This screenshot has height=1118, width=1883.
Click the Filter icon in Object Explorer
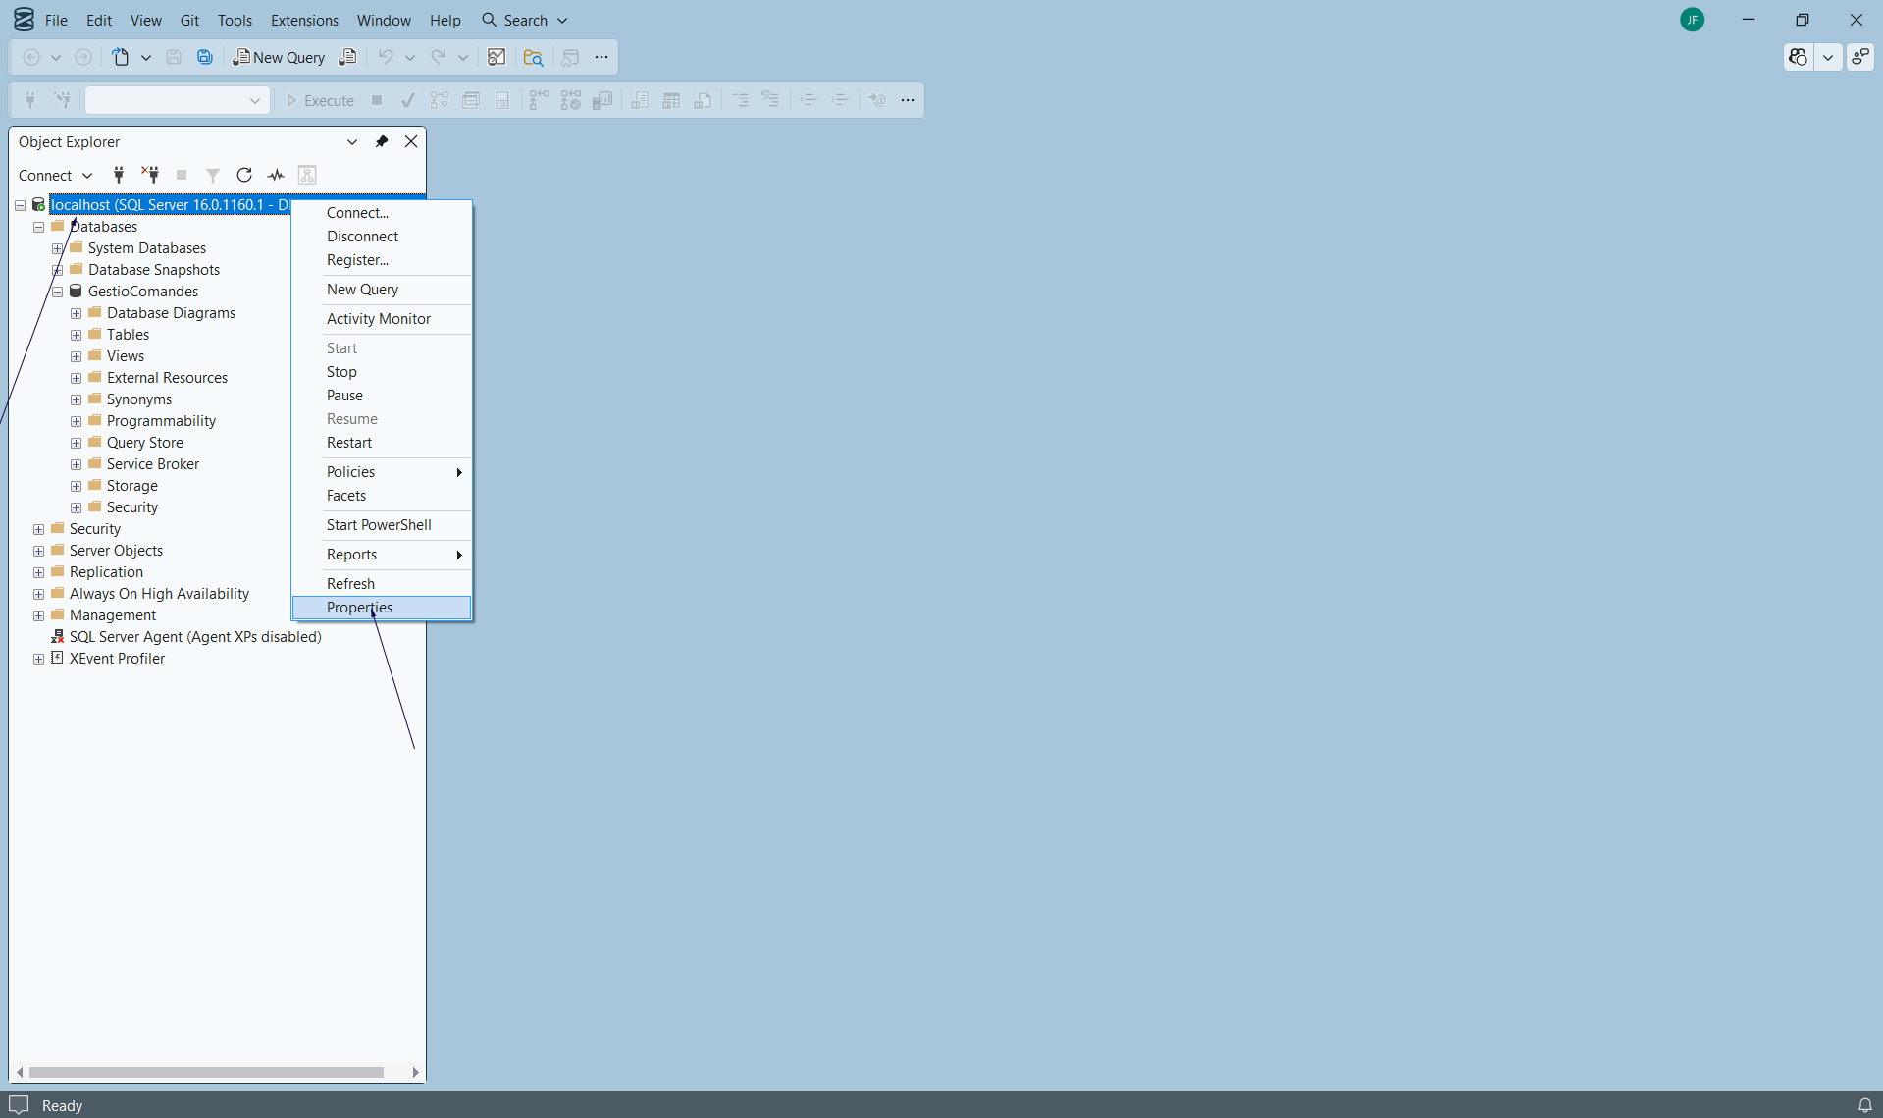(x=212, y=175)
